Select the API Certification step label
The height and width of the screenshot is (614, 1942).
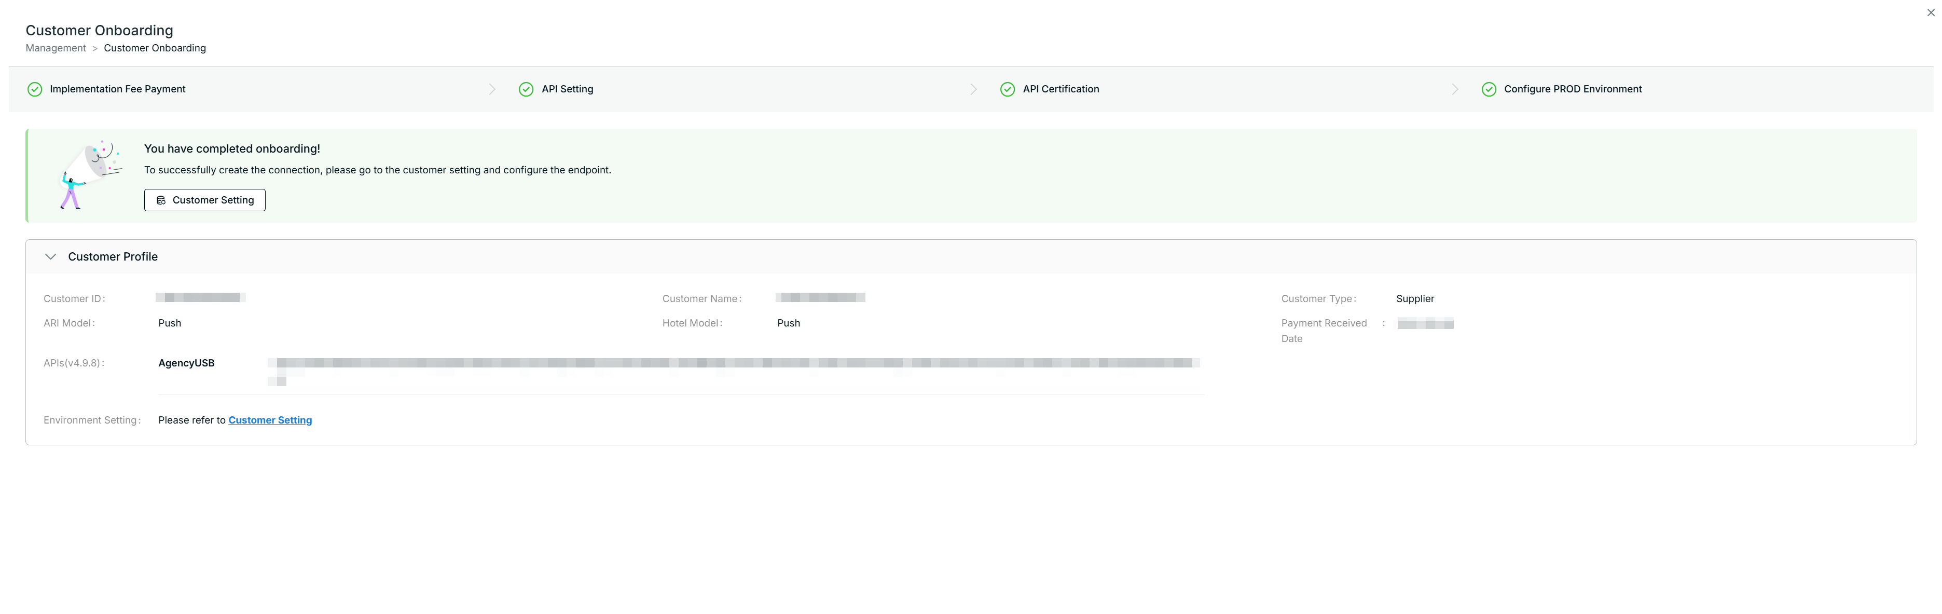1060,89
